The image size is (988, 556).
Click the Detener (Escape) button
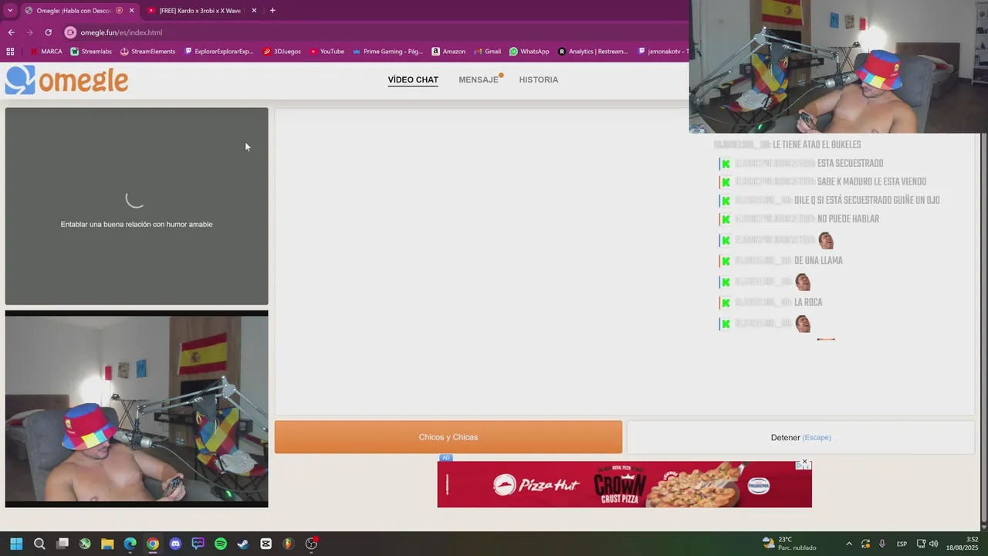coord(800,437)
